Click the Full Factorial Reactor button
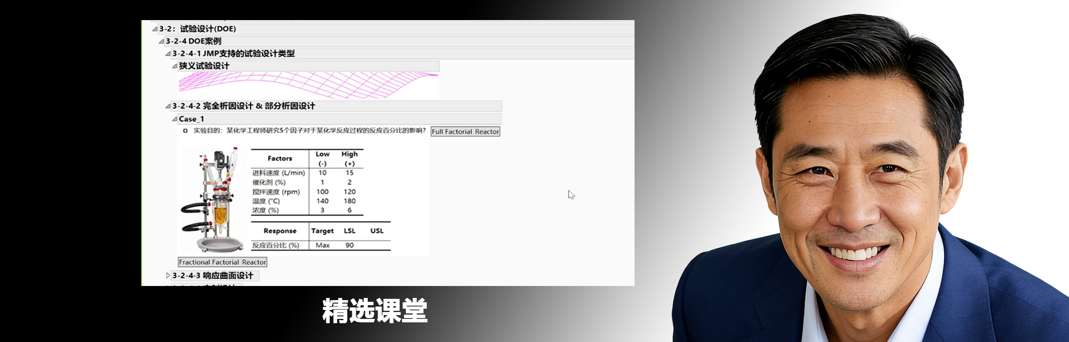 pos(465,132)
